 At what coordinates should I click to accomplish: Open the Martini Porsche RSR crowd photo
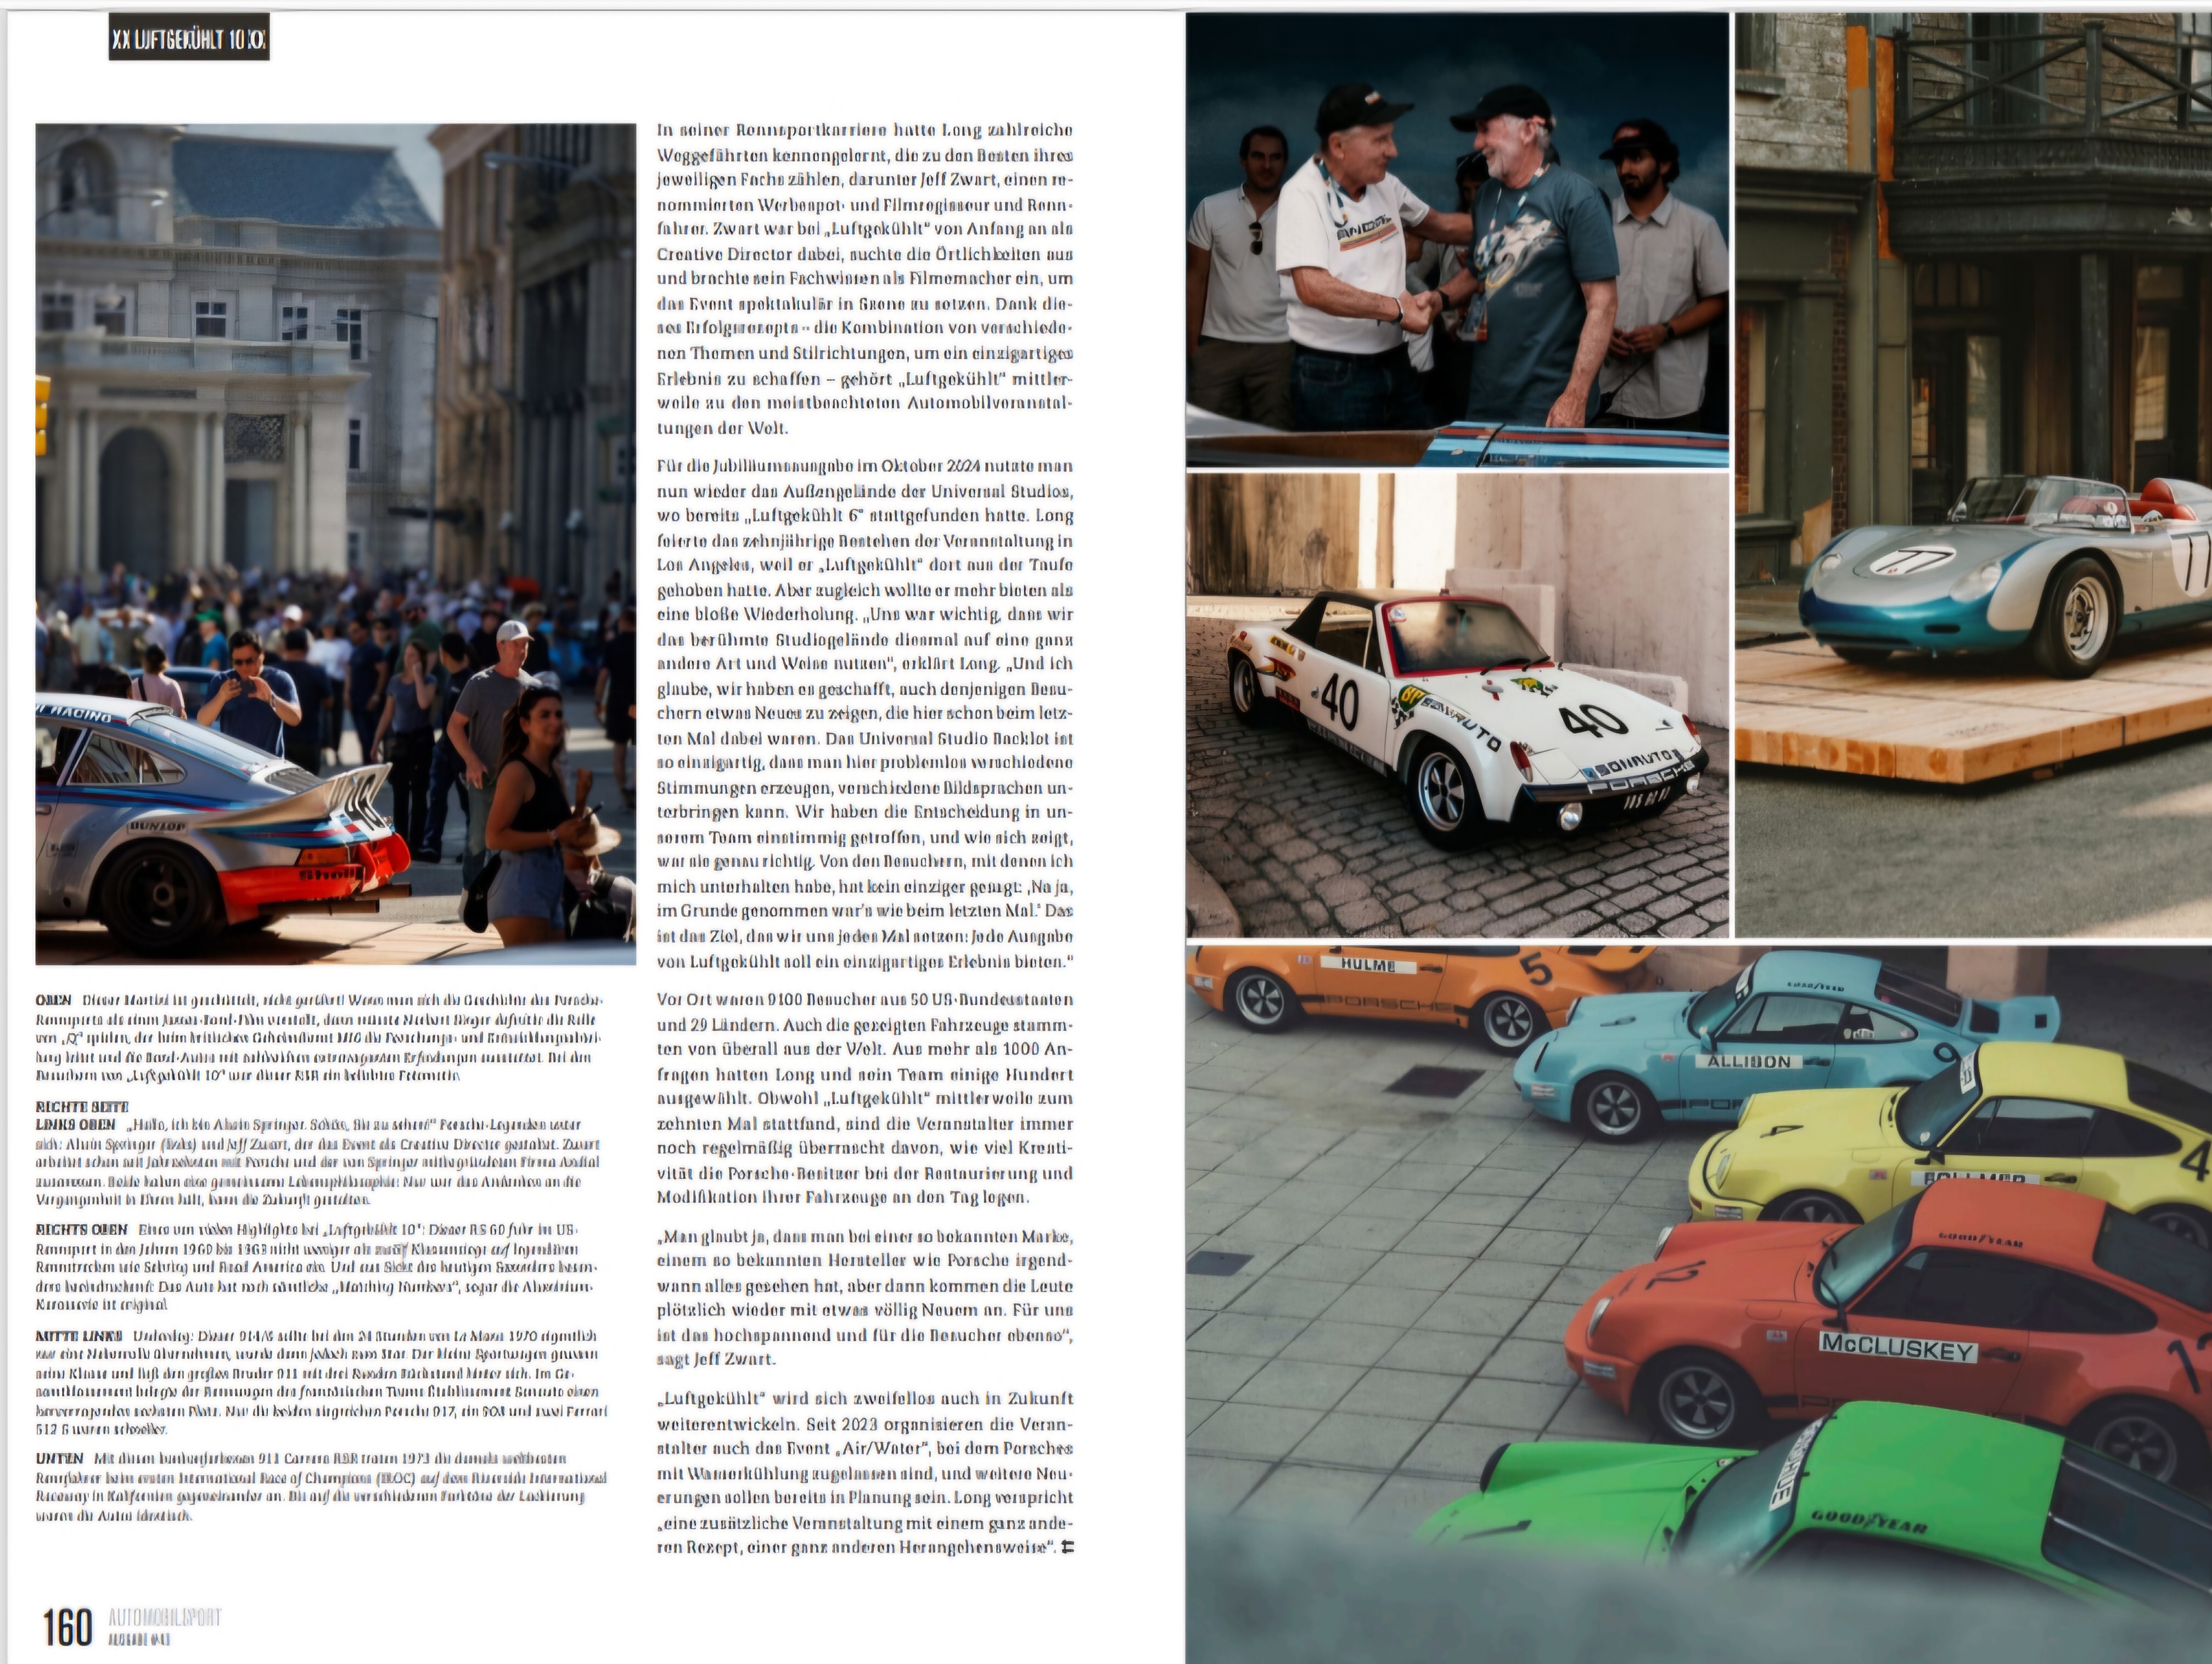pos(336,544)
